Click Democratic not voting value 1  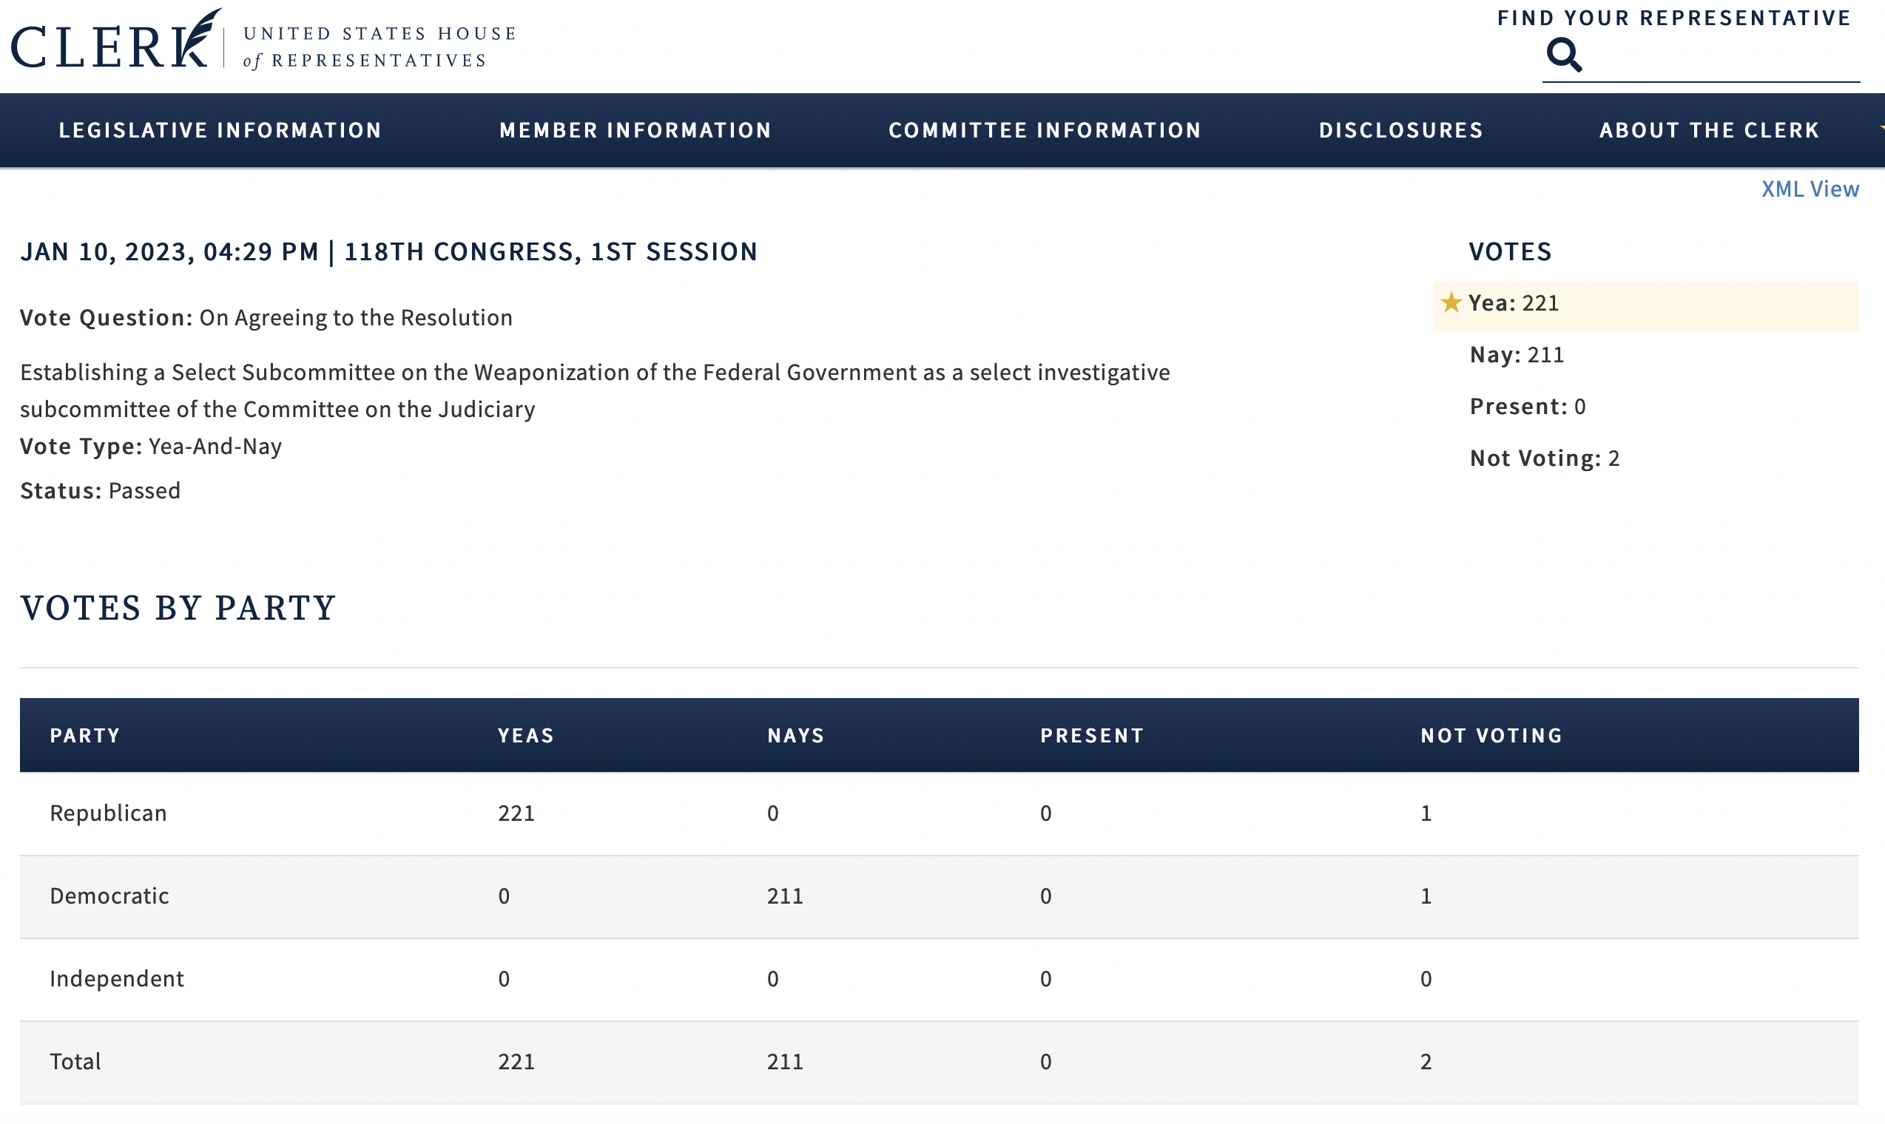coord(1426,896)
